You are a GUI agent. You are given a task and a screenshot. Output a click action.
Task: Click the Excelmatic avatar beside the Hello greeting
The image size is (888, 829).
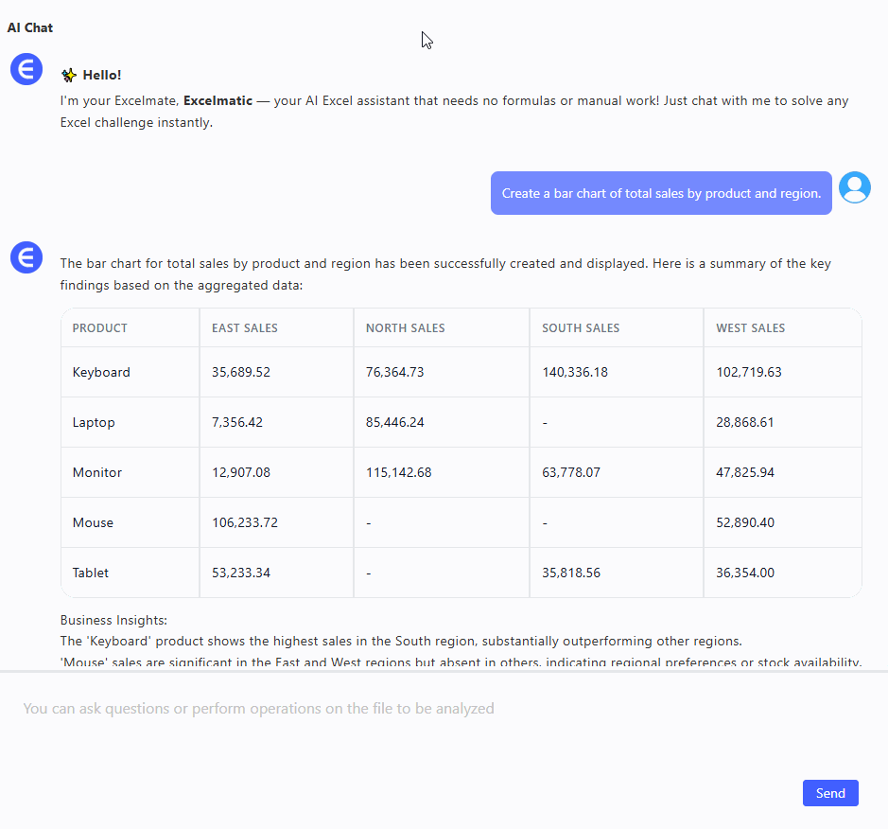(x=26, y=69)
